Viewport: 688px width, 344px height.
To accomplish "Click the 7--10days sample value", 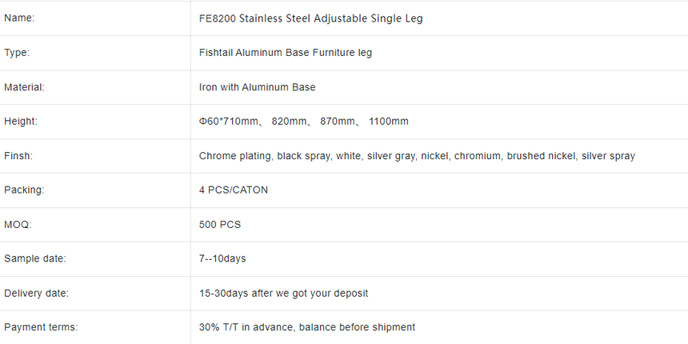I will [x=222, y=259].
